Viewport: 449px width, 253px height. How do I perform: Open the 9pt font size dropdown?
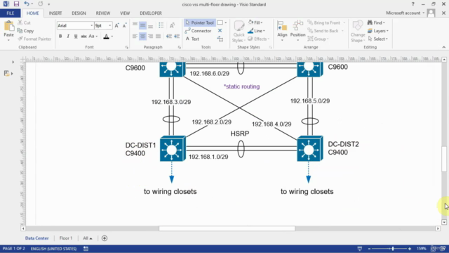coord(110,25)
